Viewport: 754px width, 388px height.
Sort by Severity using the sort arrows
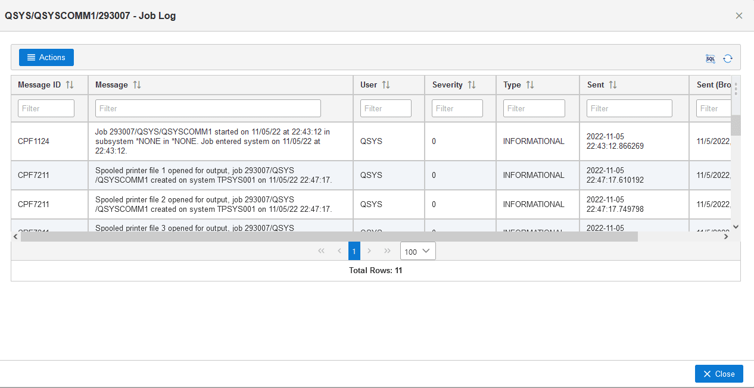[x=472, y=85]
